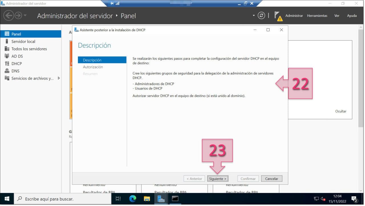Select Panel in the sidebar
The height and width of the screenshot is (206, 365).
coord(31,34)
